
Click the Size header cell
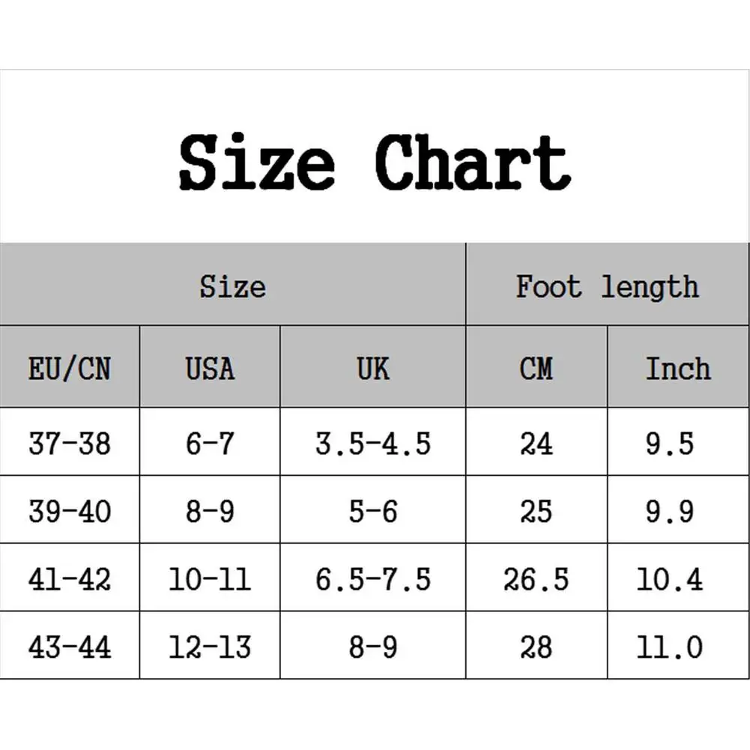click(x=232, y=286)
